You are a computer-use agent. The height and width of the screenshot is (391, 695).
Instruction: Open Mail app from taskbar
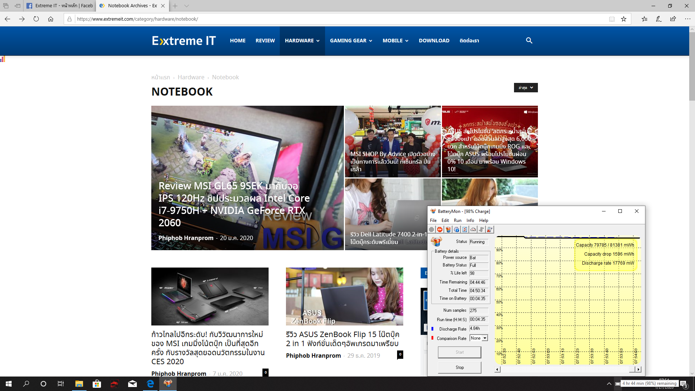(x=132, y=384)
